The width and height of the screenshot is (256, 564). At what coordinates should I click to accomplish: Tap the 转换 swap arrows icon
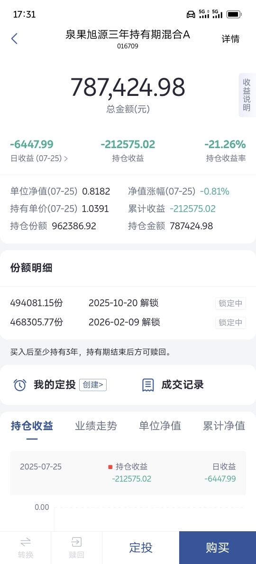coord(26,542)
